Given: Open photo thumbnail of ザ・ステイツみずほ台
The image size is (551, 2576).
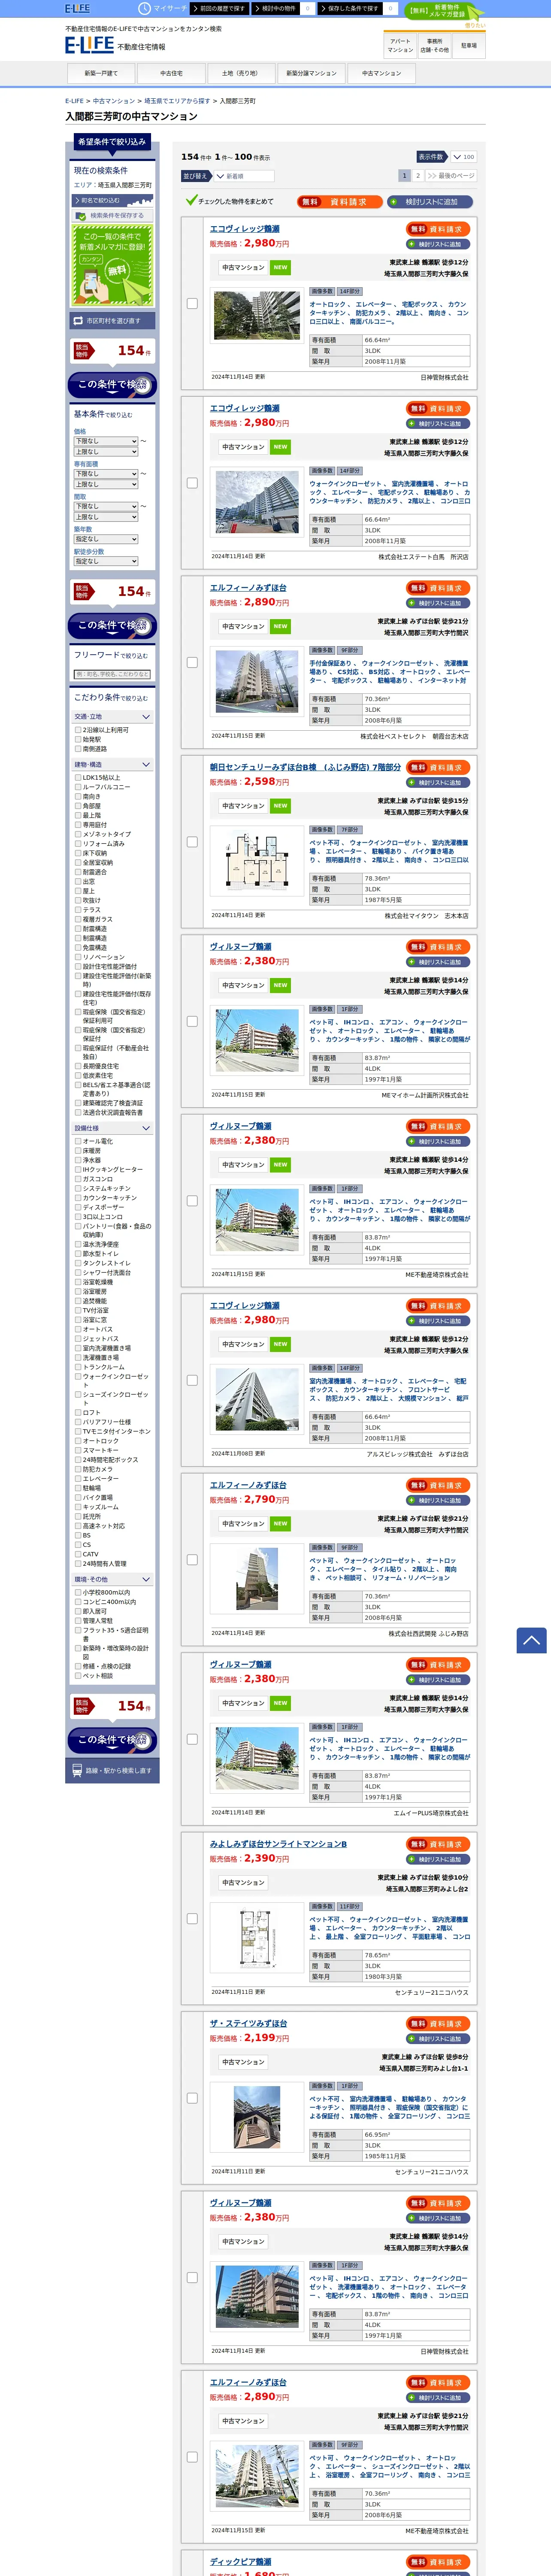Looking at the screenshot, I should point(257,2116).
